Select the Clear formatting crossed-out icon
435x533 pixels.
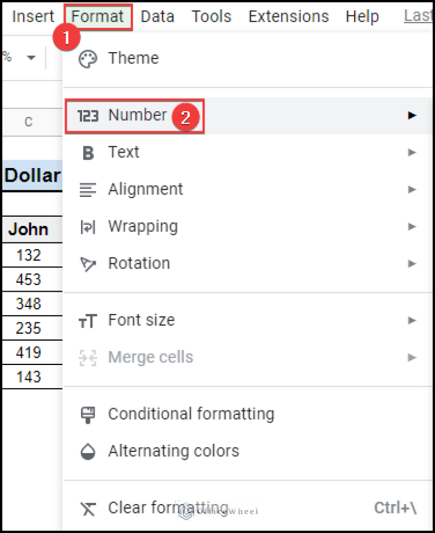click(x=88, y=507)
